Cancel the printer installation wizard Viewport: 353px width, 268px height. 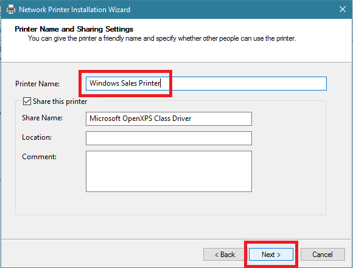click(323, 254)
